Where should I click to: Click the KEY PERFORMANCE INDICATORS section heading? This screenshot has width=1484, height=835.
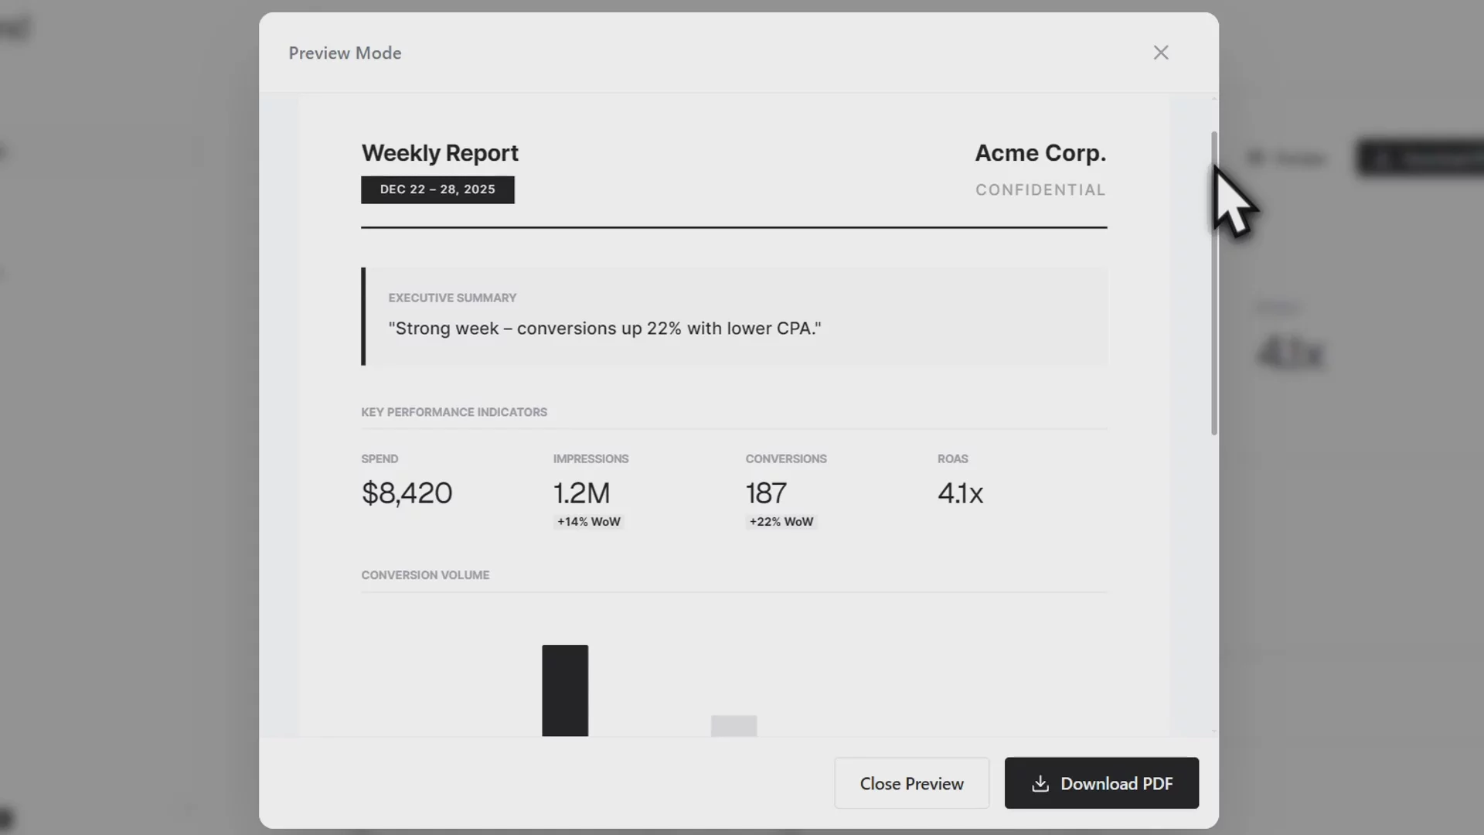coord(454,412)
